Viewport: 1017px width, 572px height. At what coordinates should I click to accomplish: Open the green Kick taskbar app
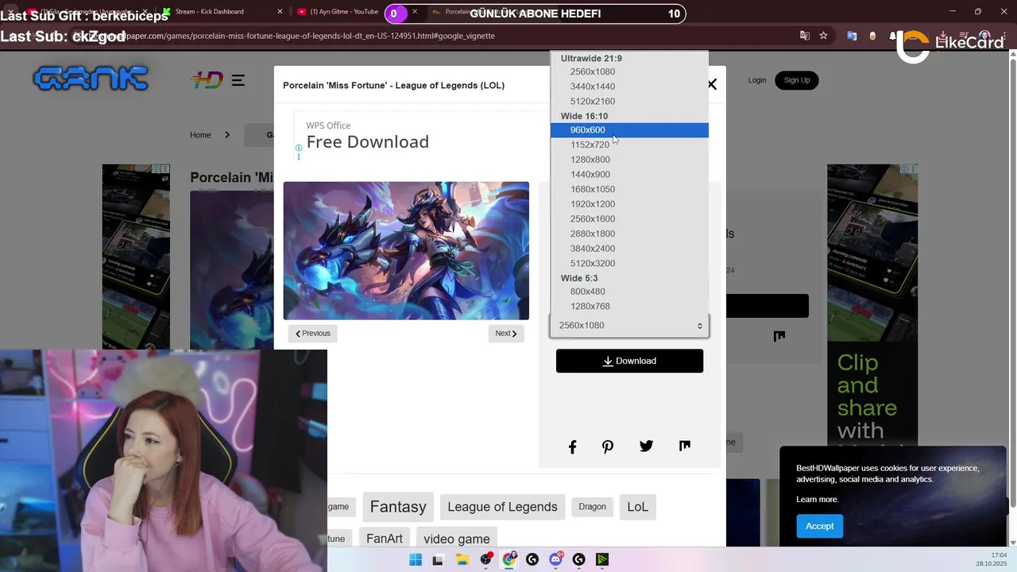(601, 559)
